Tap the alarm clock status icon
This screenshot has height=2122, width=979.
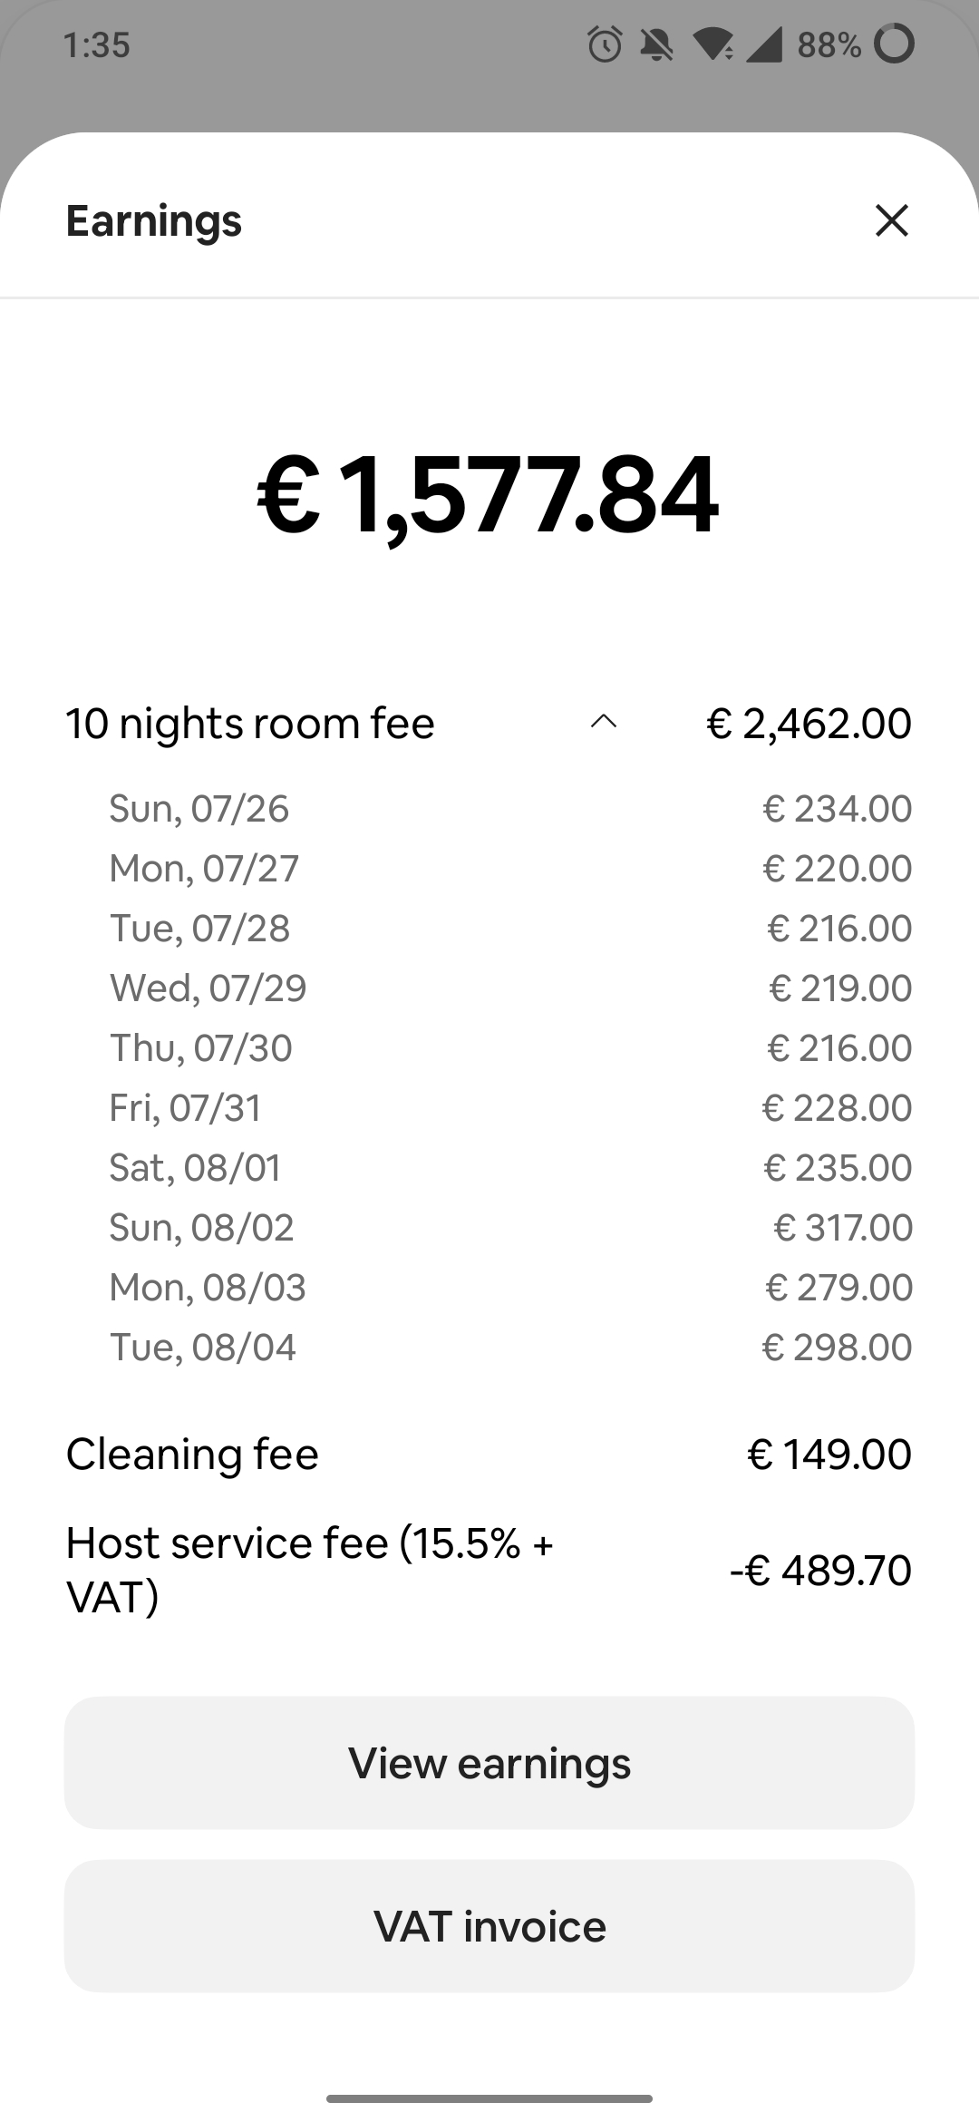click(x=605, y=44)
